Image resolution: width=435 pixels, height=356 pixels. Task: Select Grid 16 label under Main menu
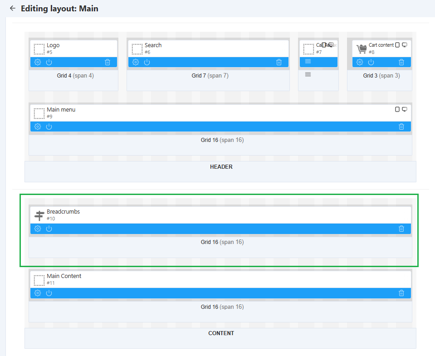(222, 140)
